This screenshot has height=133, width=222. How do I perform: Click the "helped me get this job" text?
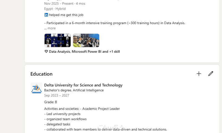(66, 15)
